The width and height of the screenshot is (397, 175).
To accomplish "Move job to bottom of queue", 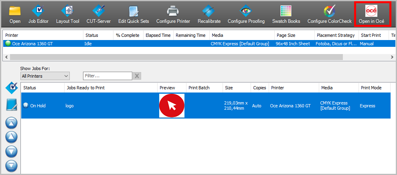I will pyautogui.click(x=11, y=165).
